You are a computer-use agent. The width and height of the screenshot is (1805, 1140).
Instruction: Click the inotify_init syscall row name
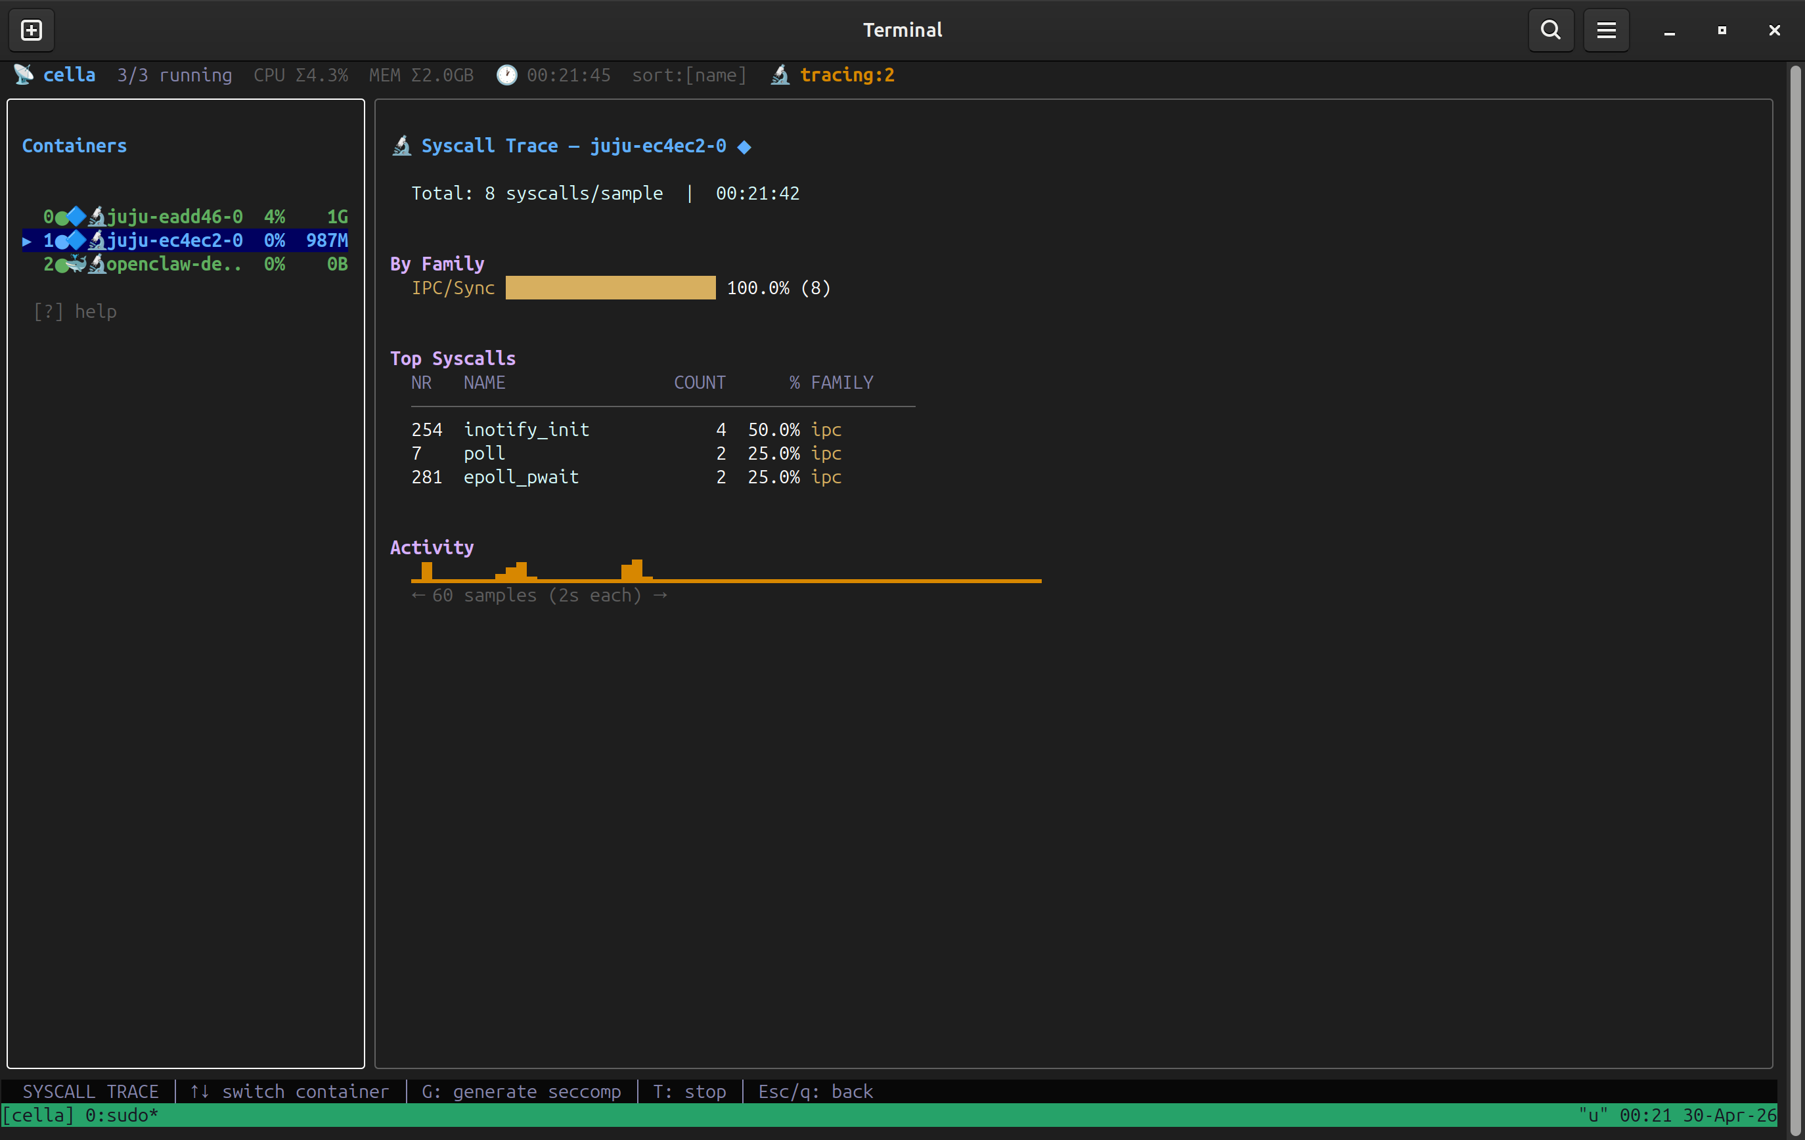pyautogui.click(x=526, y=429)
